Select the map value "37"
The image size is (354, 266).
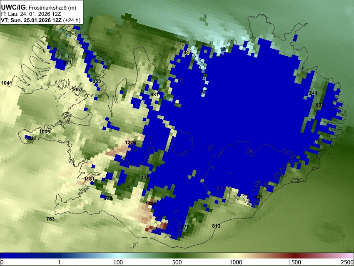204,92
